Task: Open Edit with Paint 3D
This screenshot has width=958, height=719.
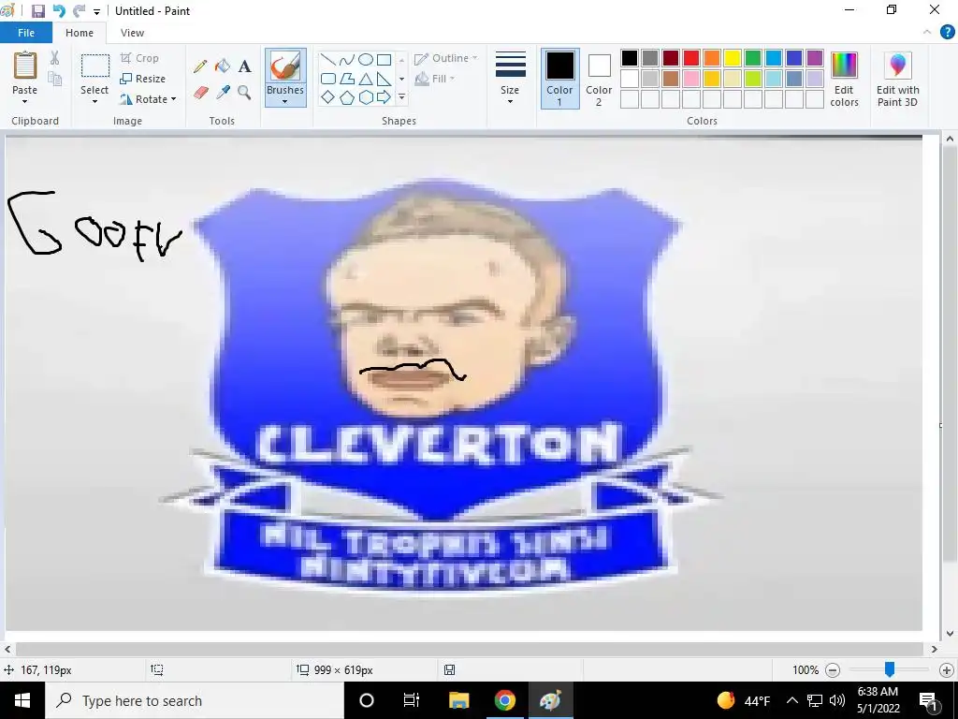Action: click(897, 80)
